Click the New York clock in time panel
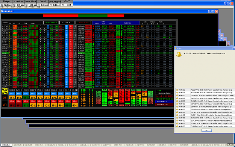Screen dimensions: 235x147 click(30, 3)
